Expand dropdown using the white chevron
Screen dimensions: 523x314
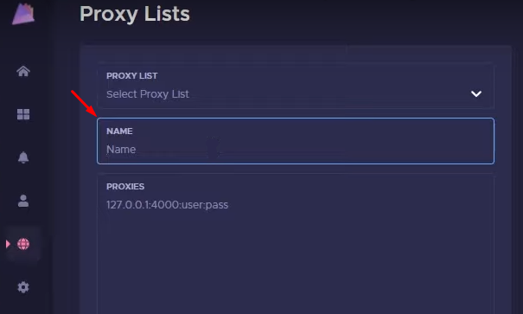tap(476, 93)
